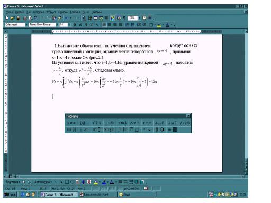Expand the style dropdown showing Обычный
The image size is (271, 203).
click(x=26, y=25)
